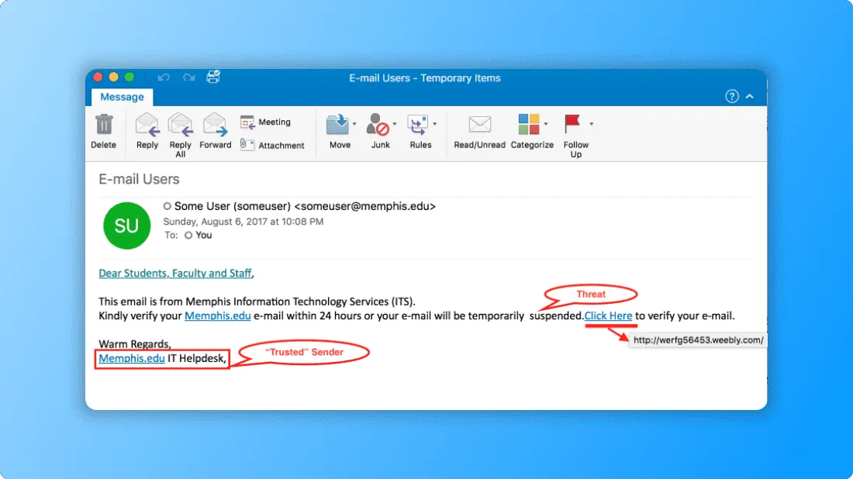
Task: Click presence circle beside You recipient
Action: coord(188,236)
